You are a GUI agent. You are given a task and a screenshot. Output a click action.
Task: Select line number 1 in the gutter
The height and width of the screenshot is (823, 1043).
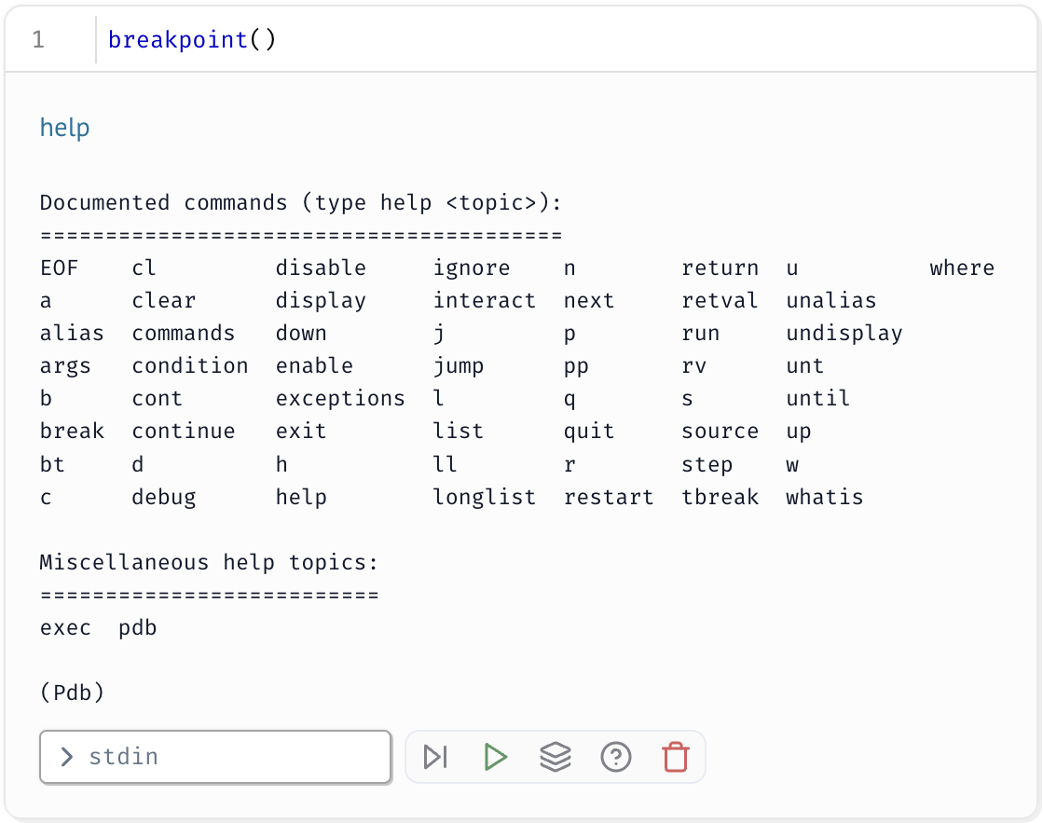pyautogui.click(x=38, y=40)
